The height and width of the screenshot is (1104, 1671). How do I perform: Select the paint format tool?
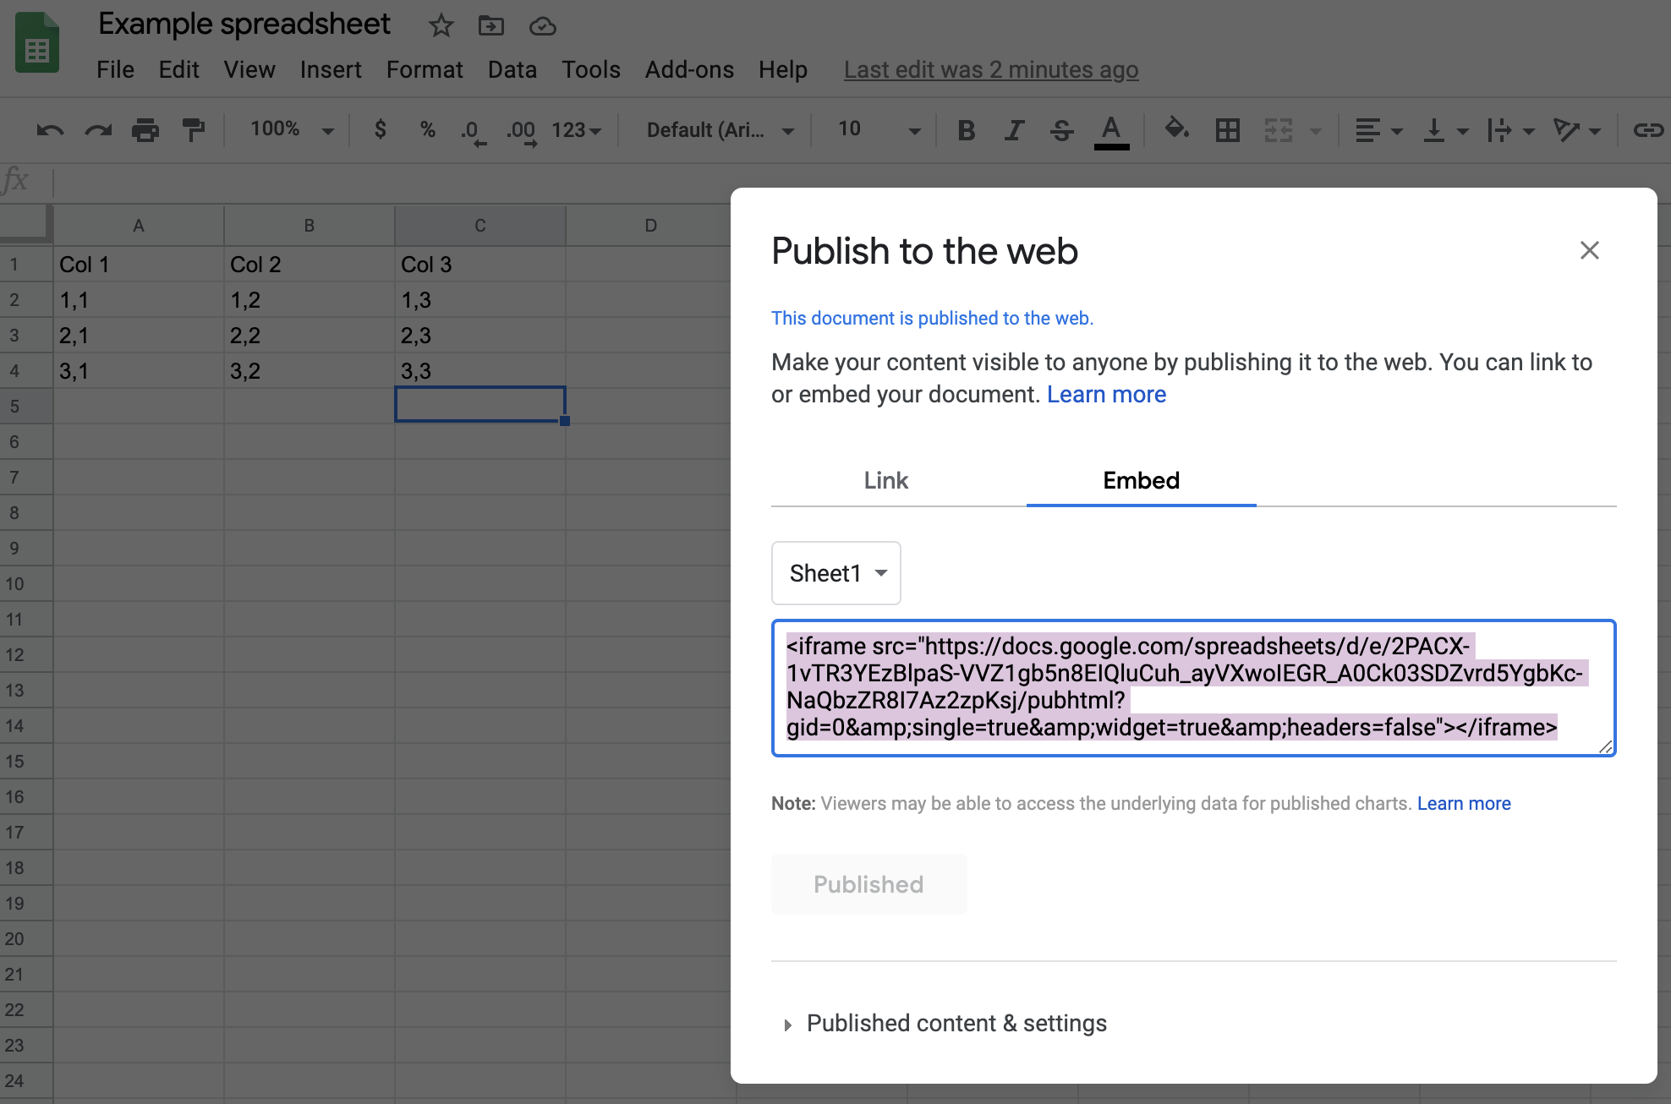[194, 130]
